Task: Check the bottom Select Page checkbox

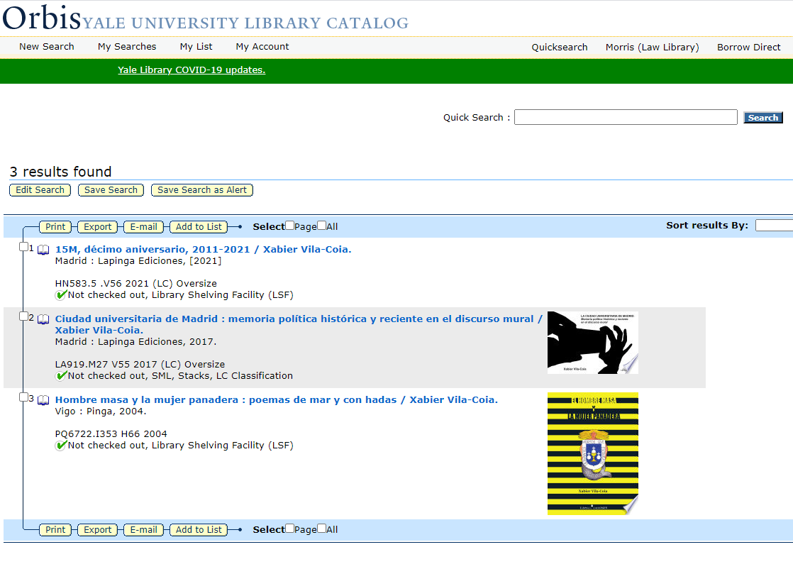Action: pos(290,529)
